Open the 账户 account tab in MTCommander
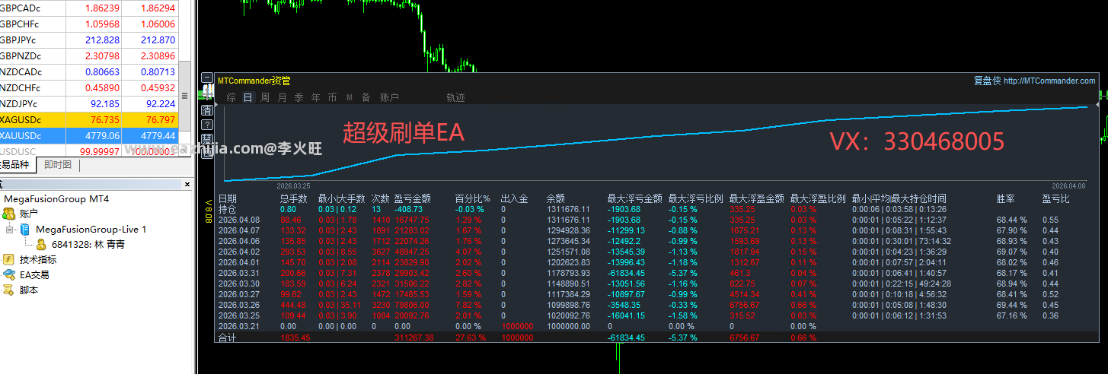 pos(389,97)
